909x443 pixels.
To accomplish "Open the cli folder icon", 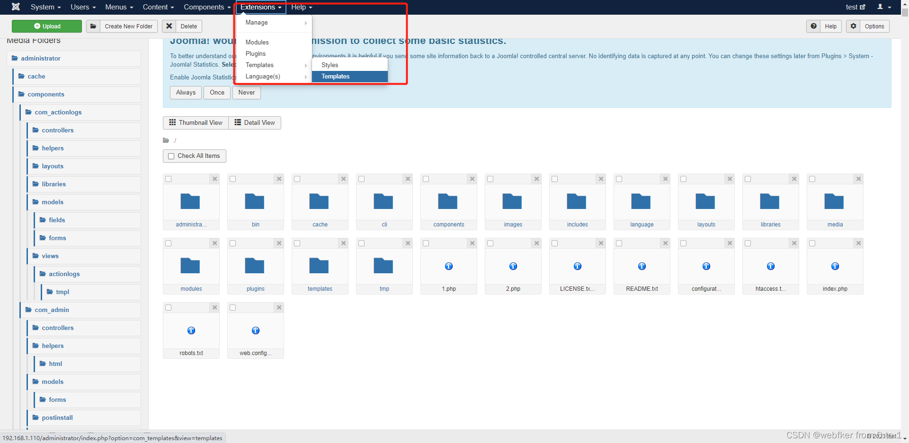I will click(x=383, y=201).
